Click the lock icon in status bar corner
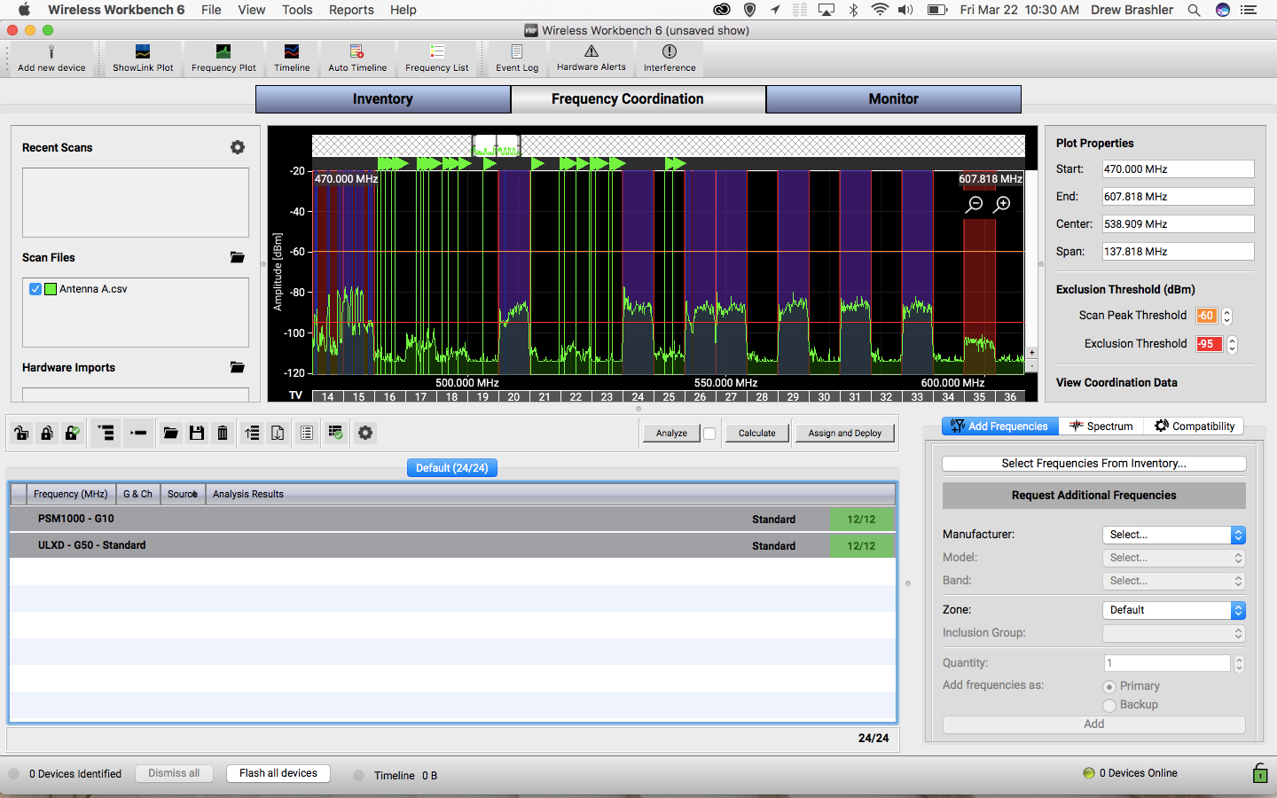 click(1260, 773)
